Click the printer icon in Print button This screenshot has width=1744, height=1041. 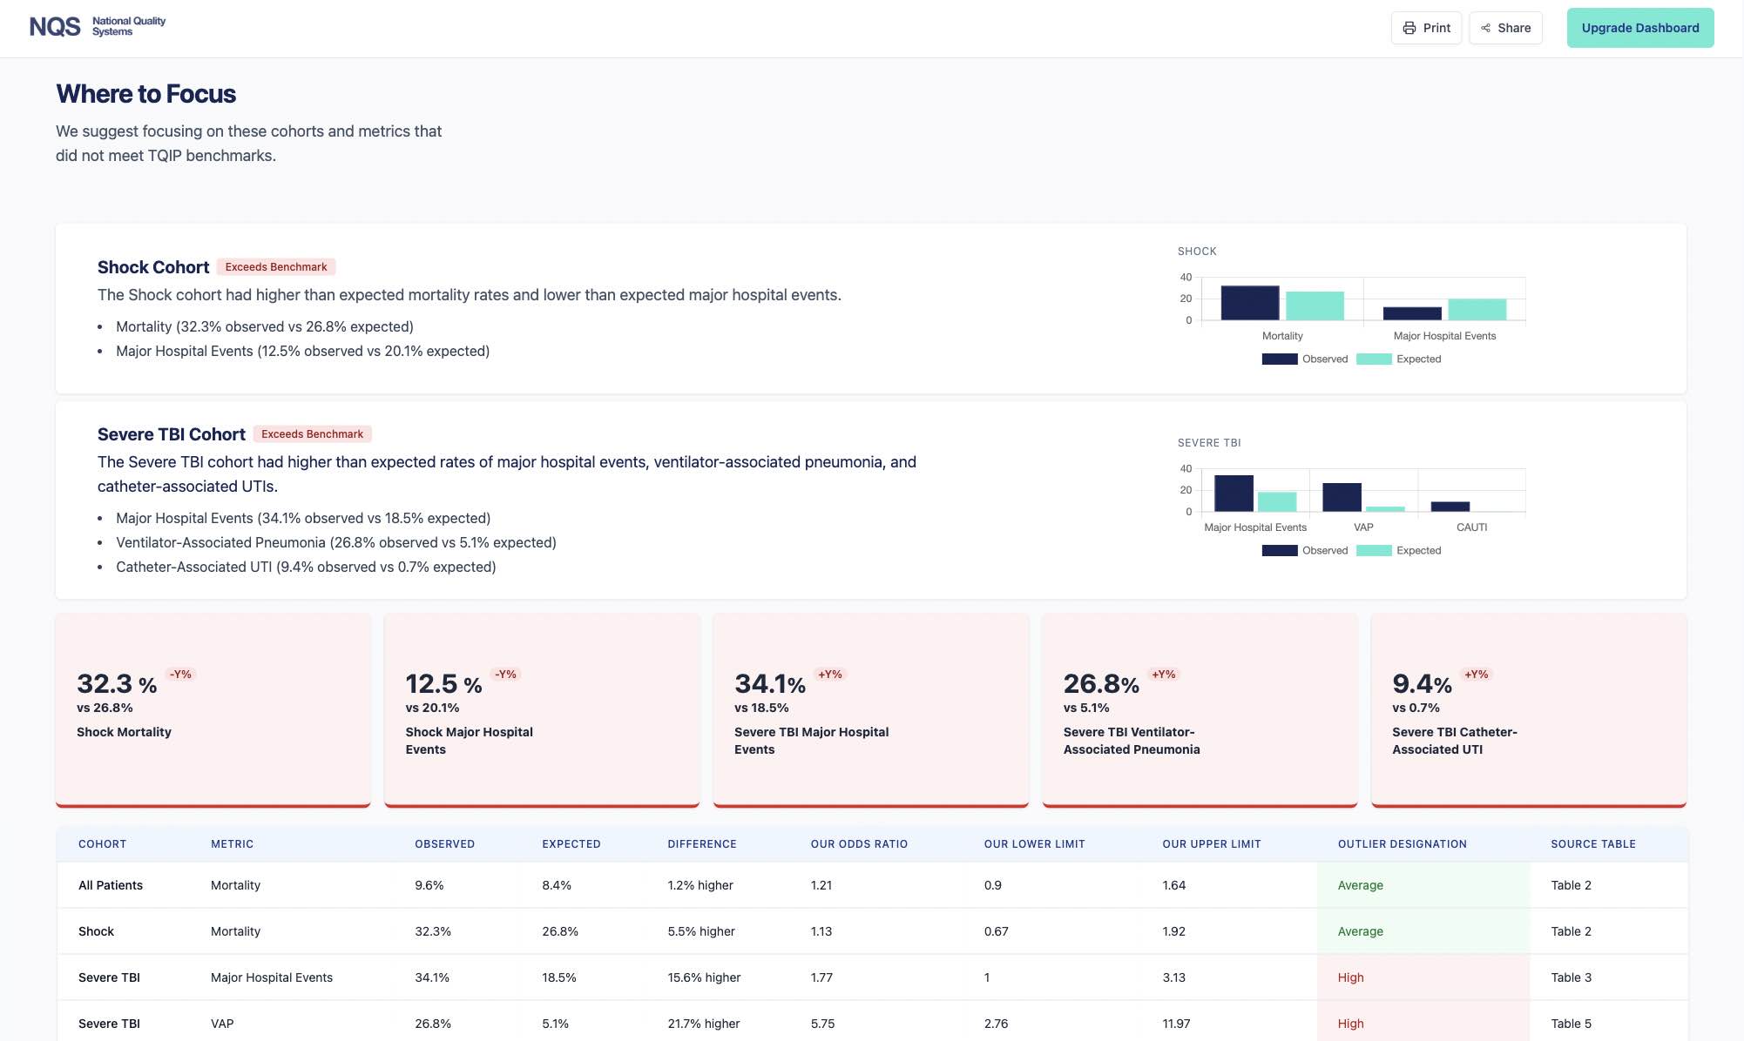[1409, 28]
